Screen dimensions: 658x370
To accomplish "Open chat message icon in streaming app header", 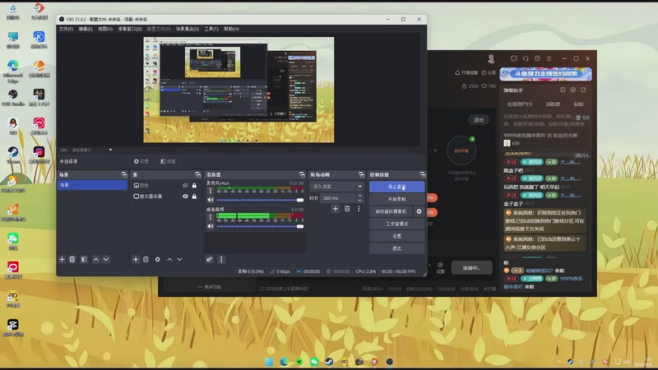I will coord(513,58).
